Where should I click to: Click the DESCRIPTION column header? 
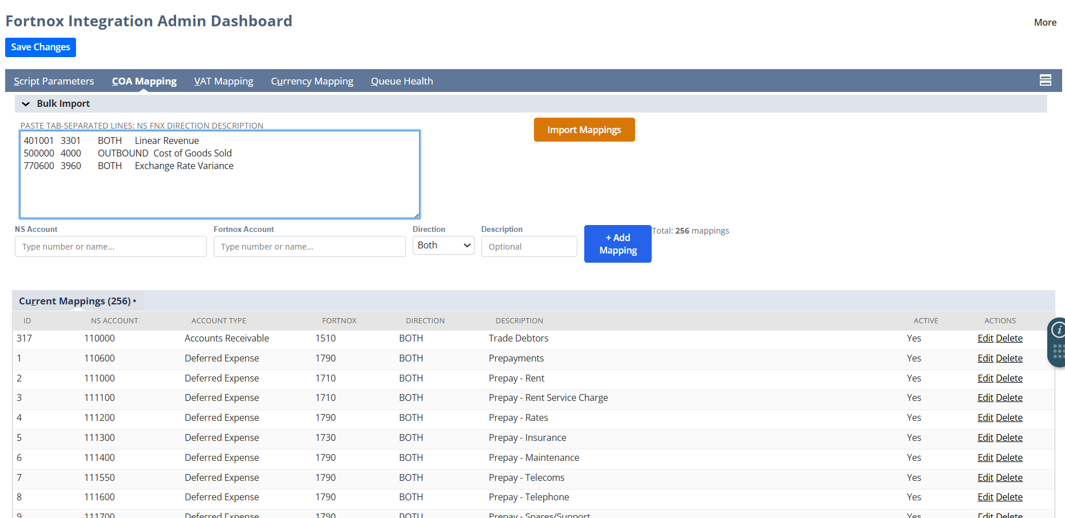[519, 320]
